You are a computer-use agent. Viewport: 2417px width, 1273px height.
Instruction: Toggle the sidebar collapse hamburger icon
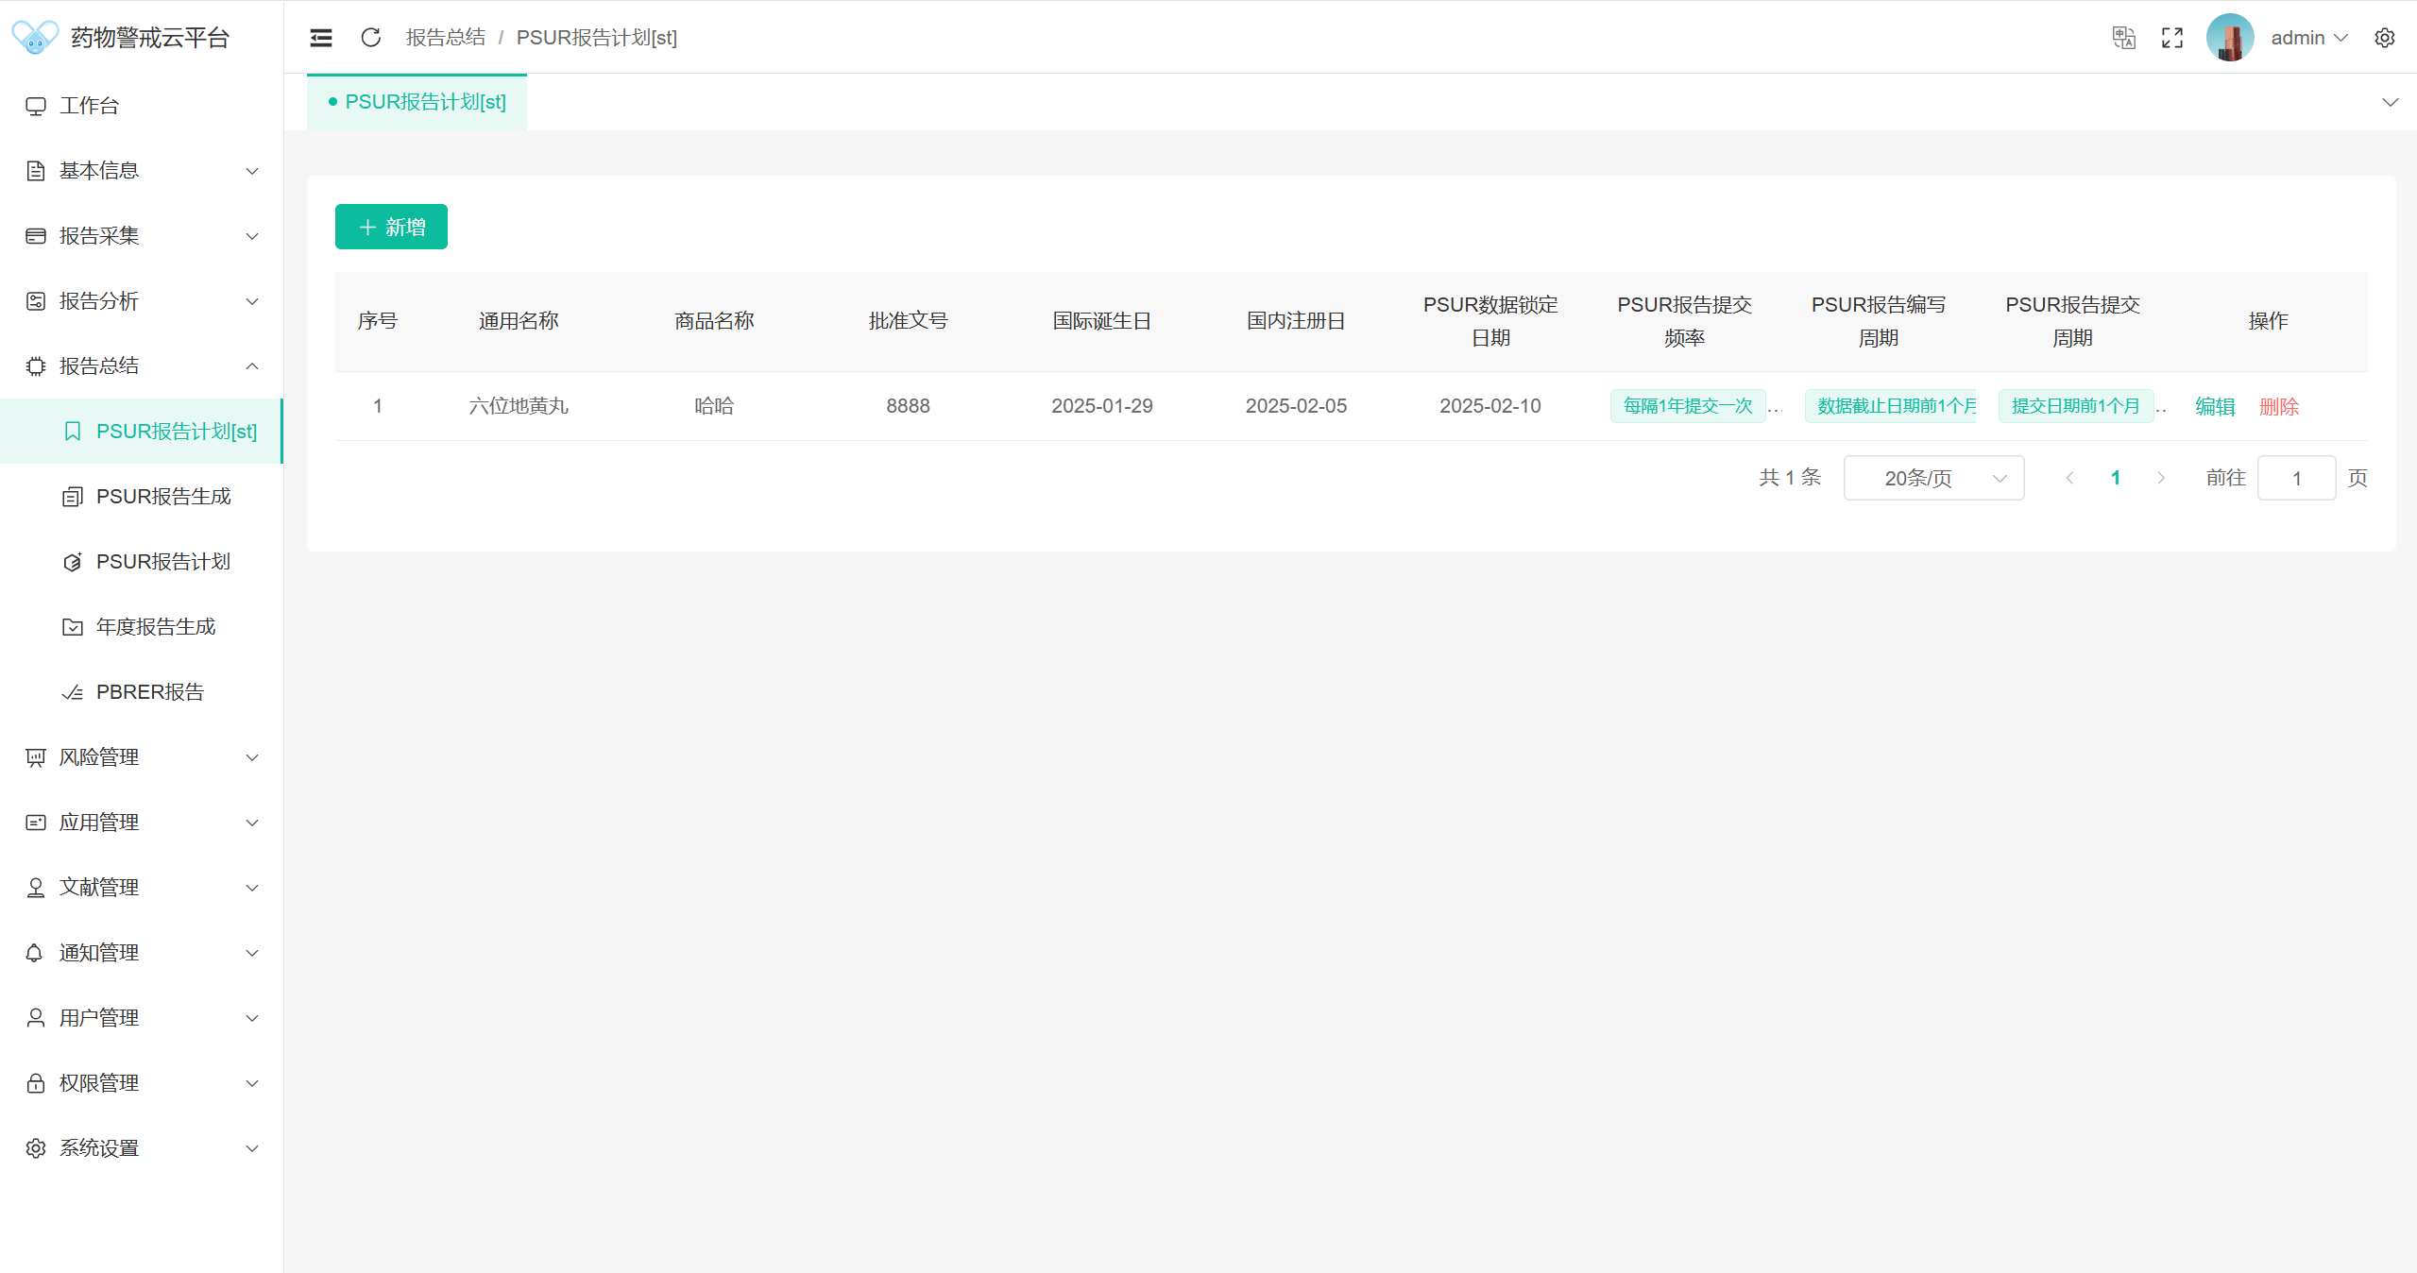[321, 38]
